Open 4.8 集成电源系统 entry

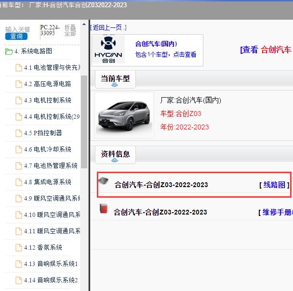click(x=47, y=182)
